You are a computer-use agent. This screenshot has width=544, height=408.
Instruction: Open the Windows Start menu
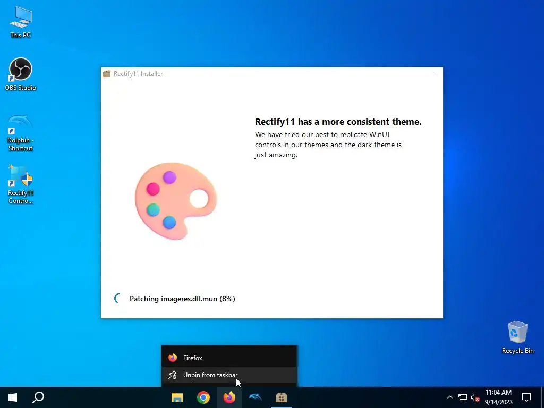tap(13, 397)
